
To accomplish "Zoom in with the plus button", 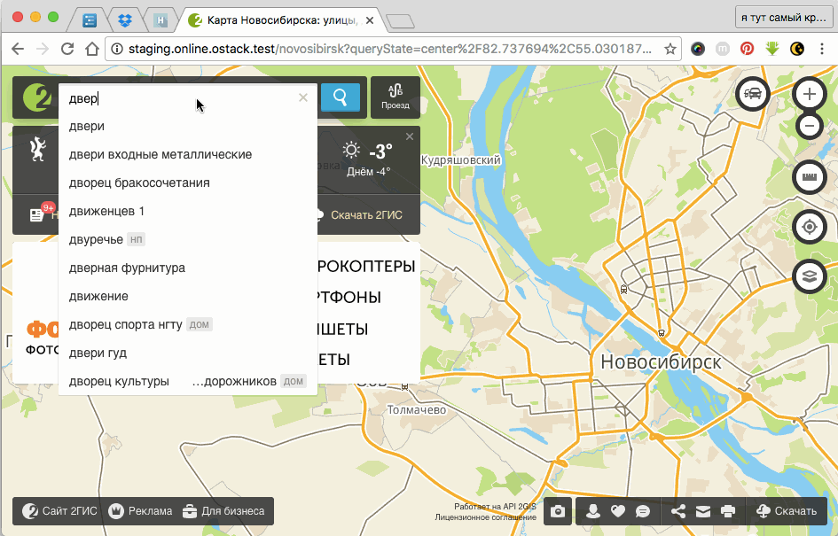I will point(809,94).
